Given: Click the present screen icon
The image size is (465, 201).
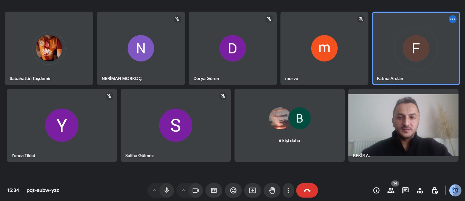Looking at the screenshot, I should point(253,190).
